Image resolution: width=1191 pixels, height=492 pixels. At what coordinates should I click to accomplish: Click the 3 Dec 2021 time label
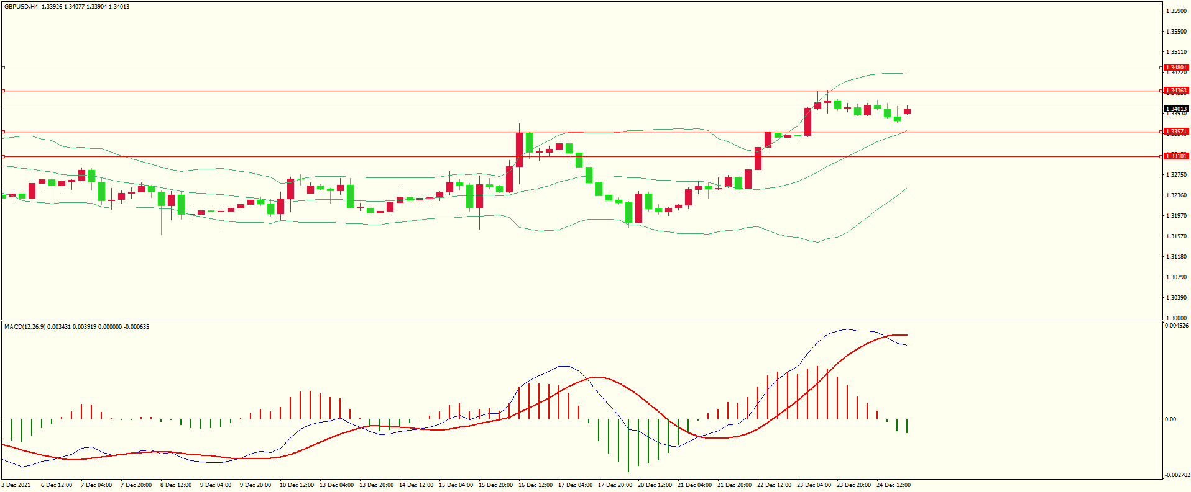[16, 485]
